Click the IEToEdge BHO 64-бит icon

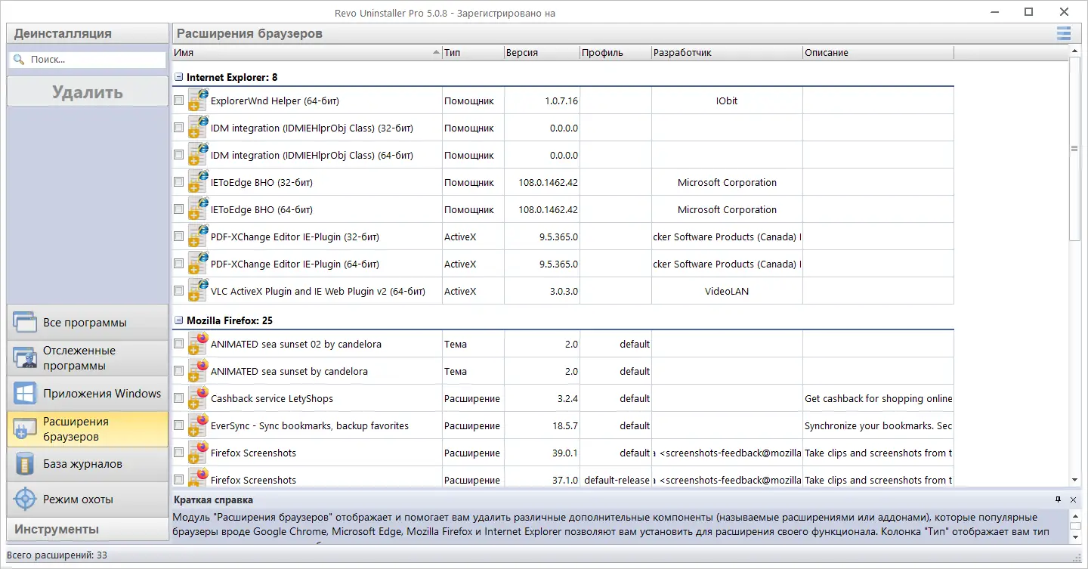(198, 209)
